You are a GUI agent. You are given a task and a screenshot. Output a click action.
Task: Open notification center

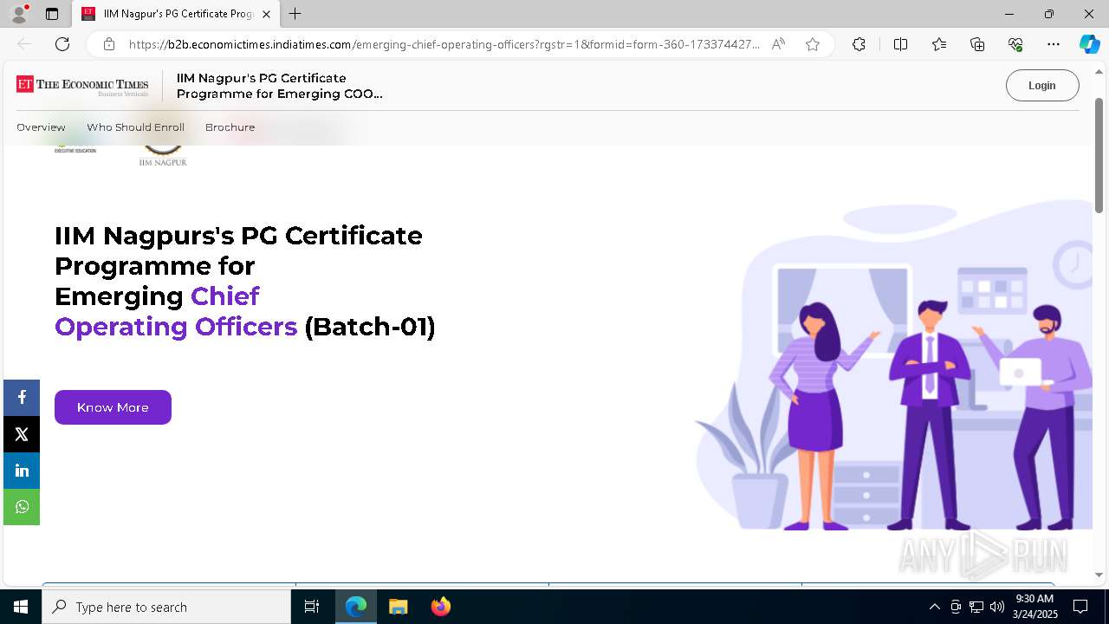1080,607
